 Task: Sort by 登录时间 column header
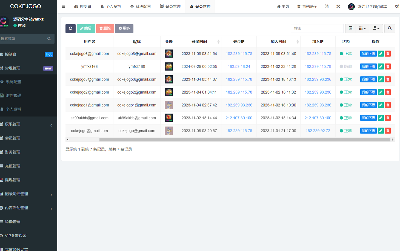coord(199,42)
